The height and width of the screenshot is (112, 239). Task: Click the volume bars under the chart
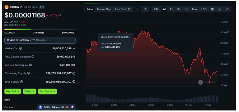(152, 99)
